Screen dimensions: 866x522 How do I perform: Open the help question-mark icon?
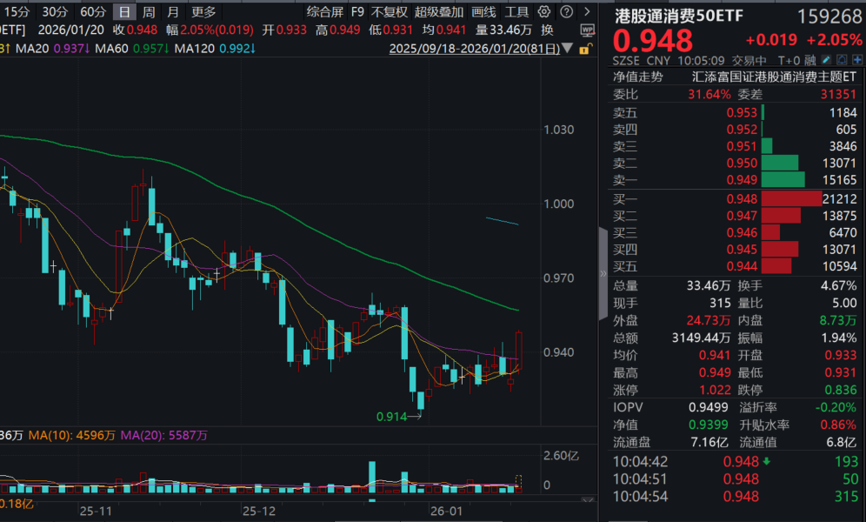tap(566, 12)
